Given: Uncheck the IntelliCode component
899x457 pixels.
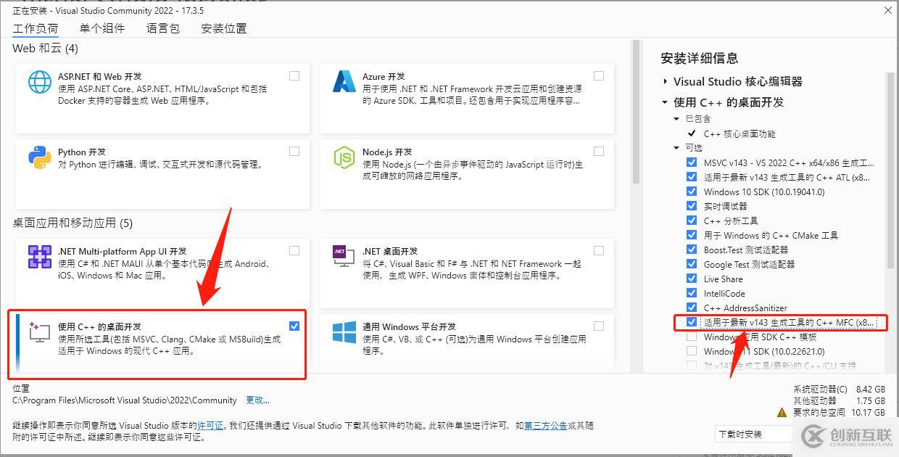Looking at the screenshot, I should tap(692, 293).
